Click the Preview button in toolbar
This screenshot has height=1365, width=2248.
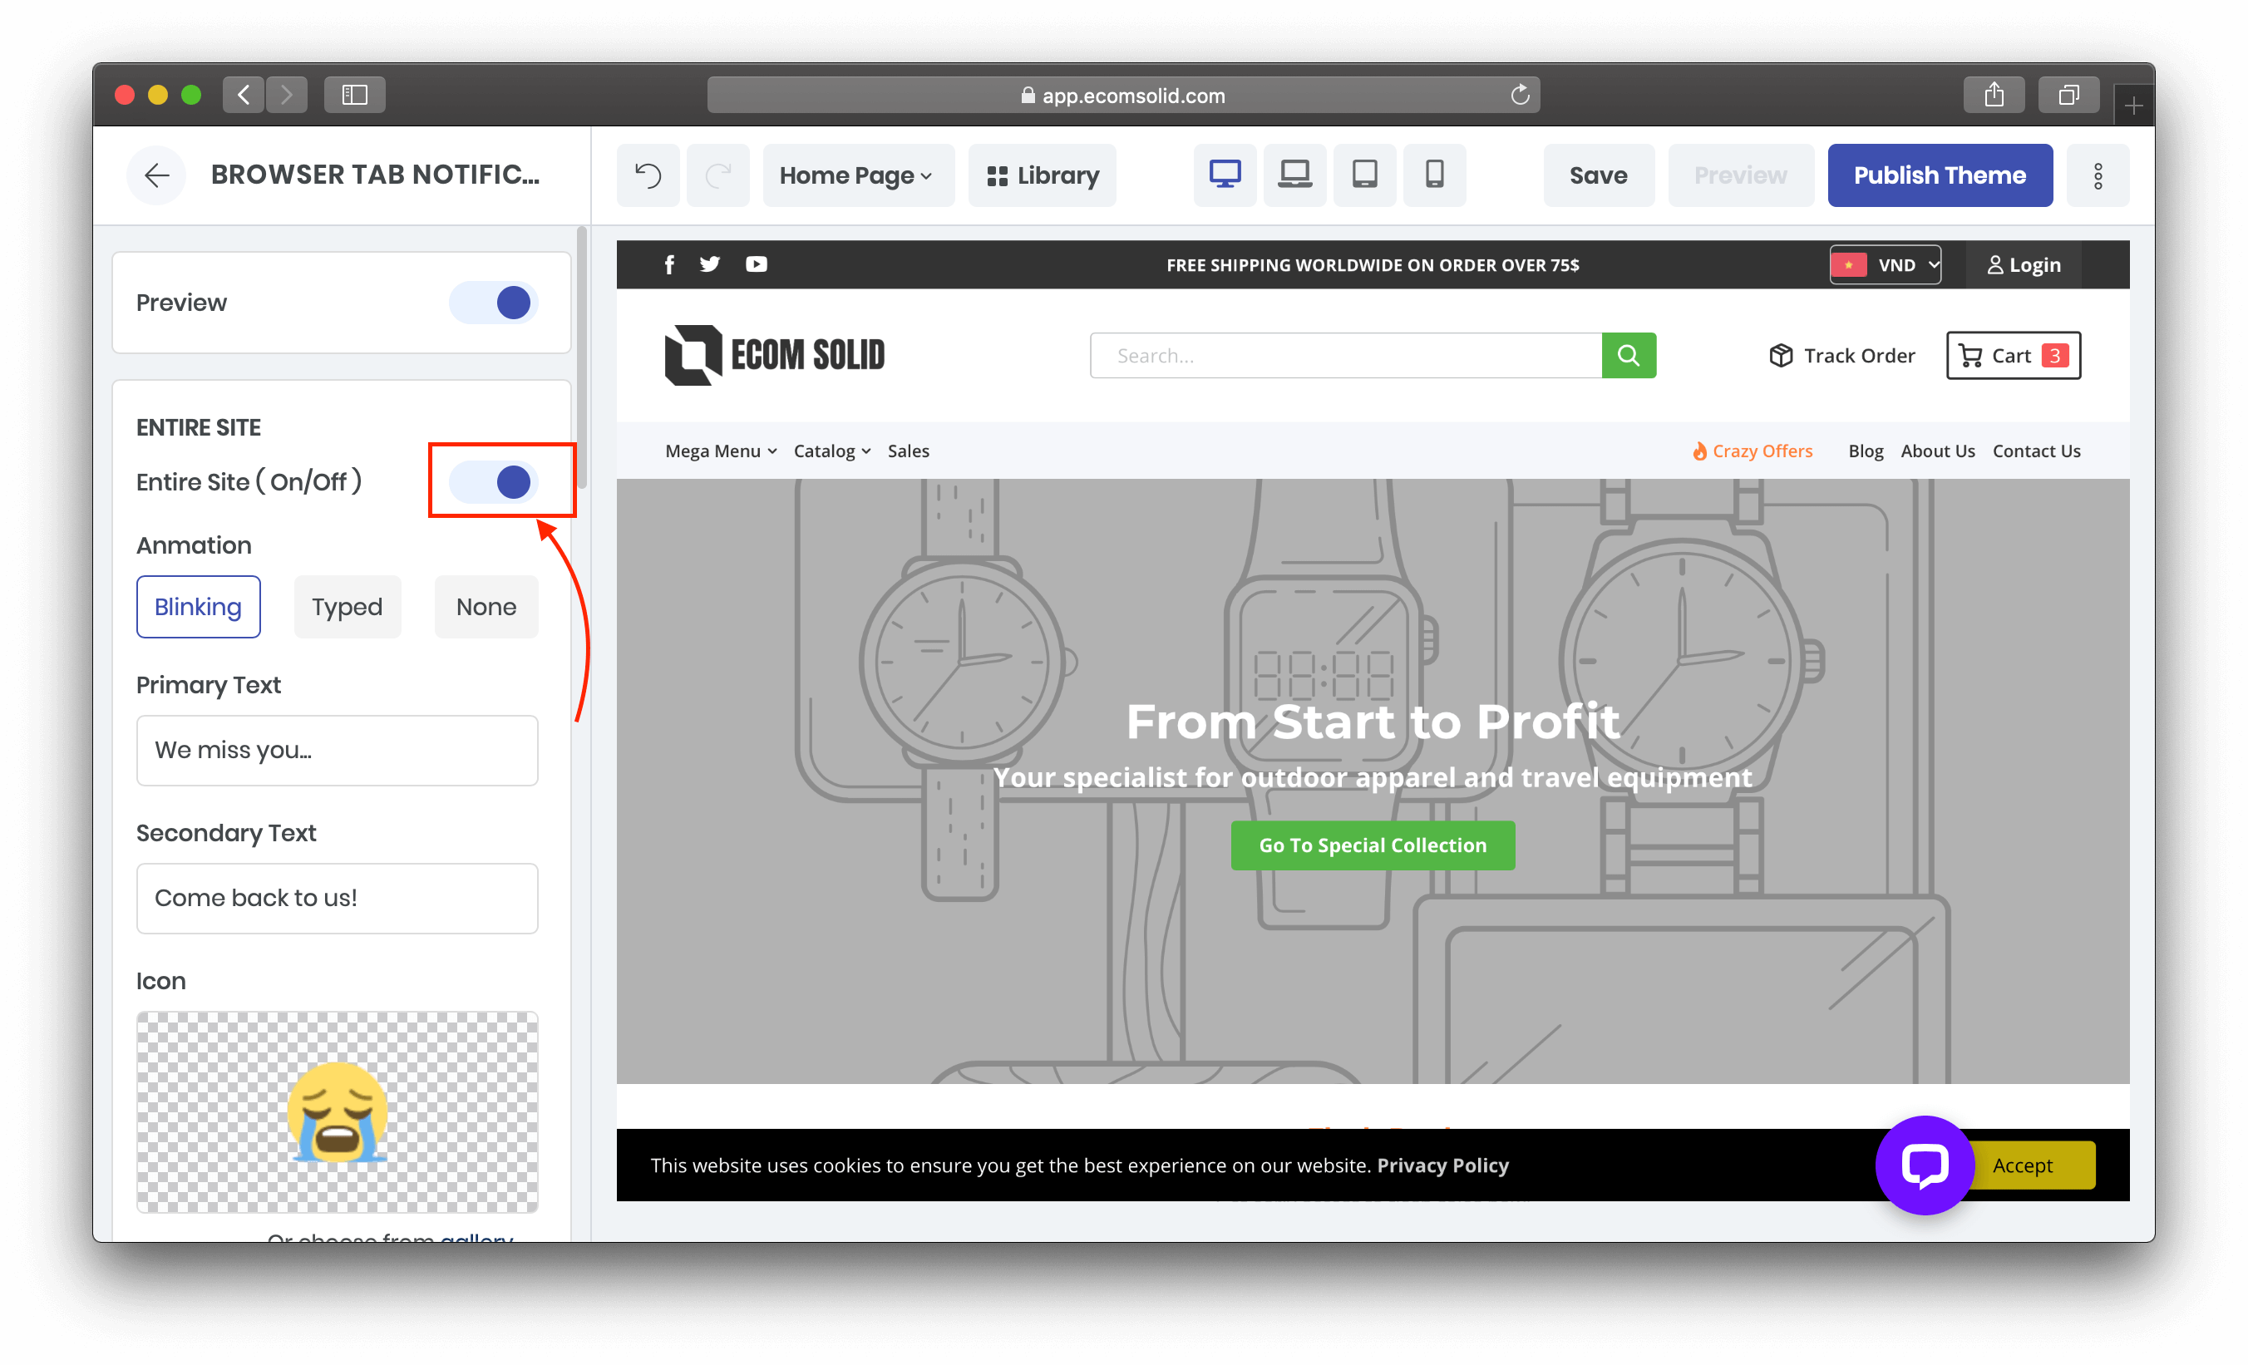[x=1741, y=175]
